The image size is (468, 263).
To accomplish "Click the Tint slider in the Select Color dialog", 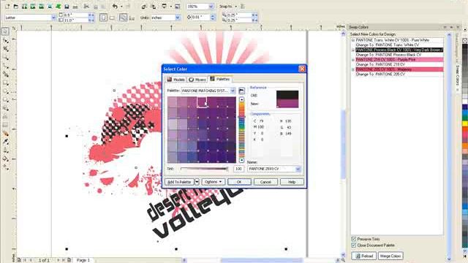I will coord(205,169).
